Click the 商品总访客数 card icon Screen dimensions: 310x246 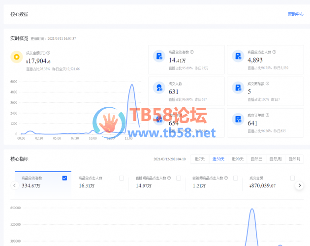pyautogui.click(x=159, y=56)
